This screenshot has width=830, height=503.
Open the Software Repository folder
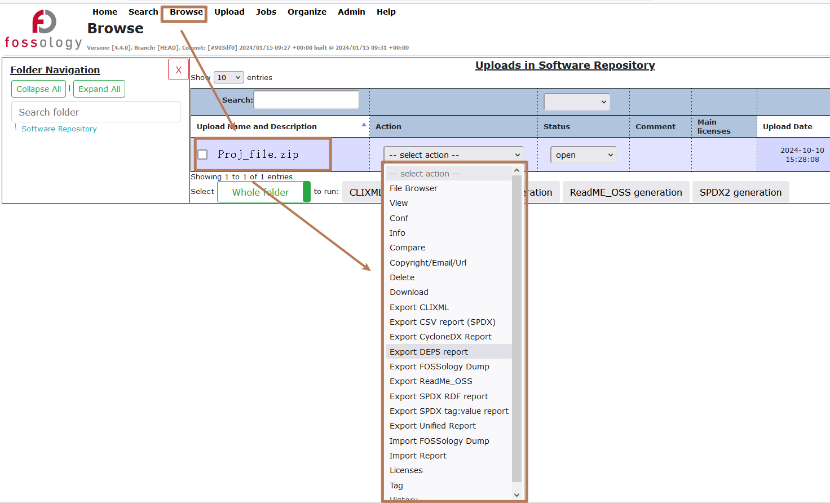coord(59,129)
